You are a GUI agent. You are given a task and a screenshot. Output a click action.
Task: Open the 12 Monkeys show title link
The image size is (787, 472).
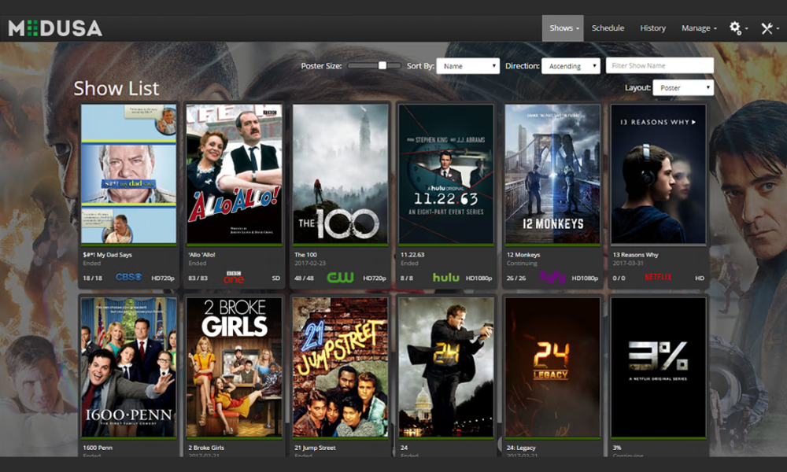(x=523, y=255)
